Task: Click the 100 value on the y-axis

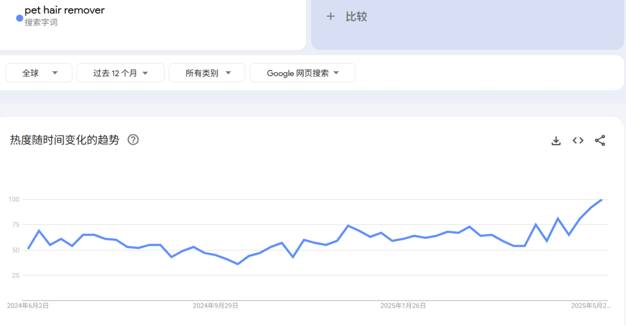Action: (14, 200)
